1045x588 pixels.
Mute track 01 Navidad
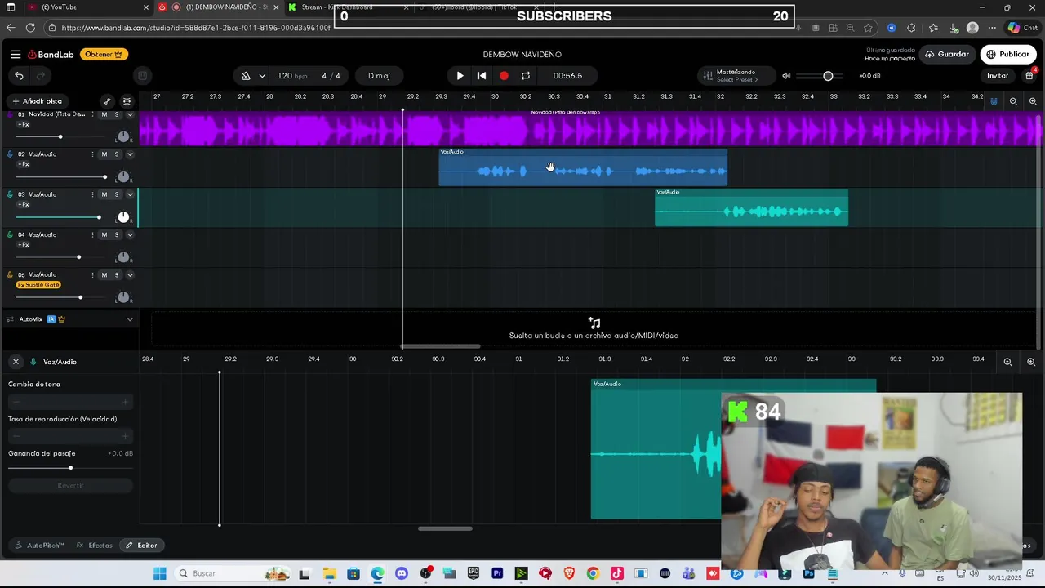click(104, 114)
